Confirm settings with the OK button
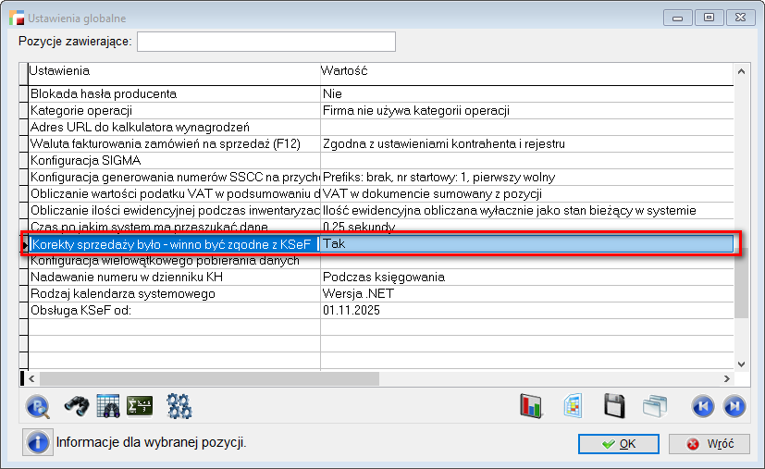Viewport: 765px width, 469px height. tap(617, 443)
